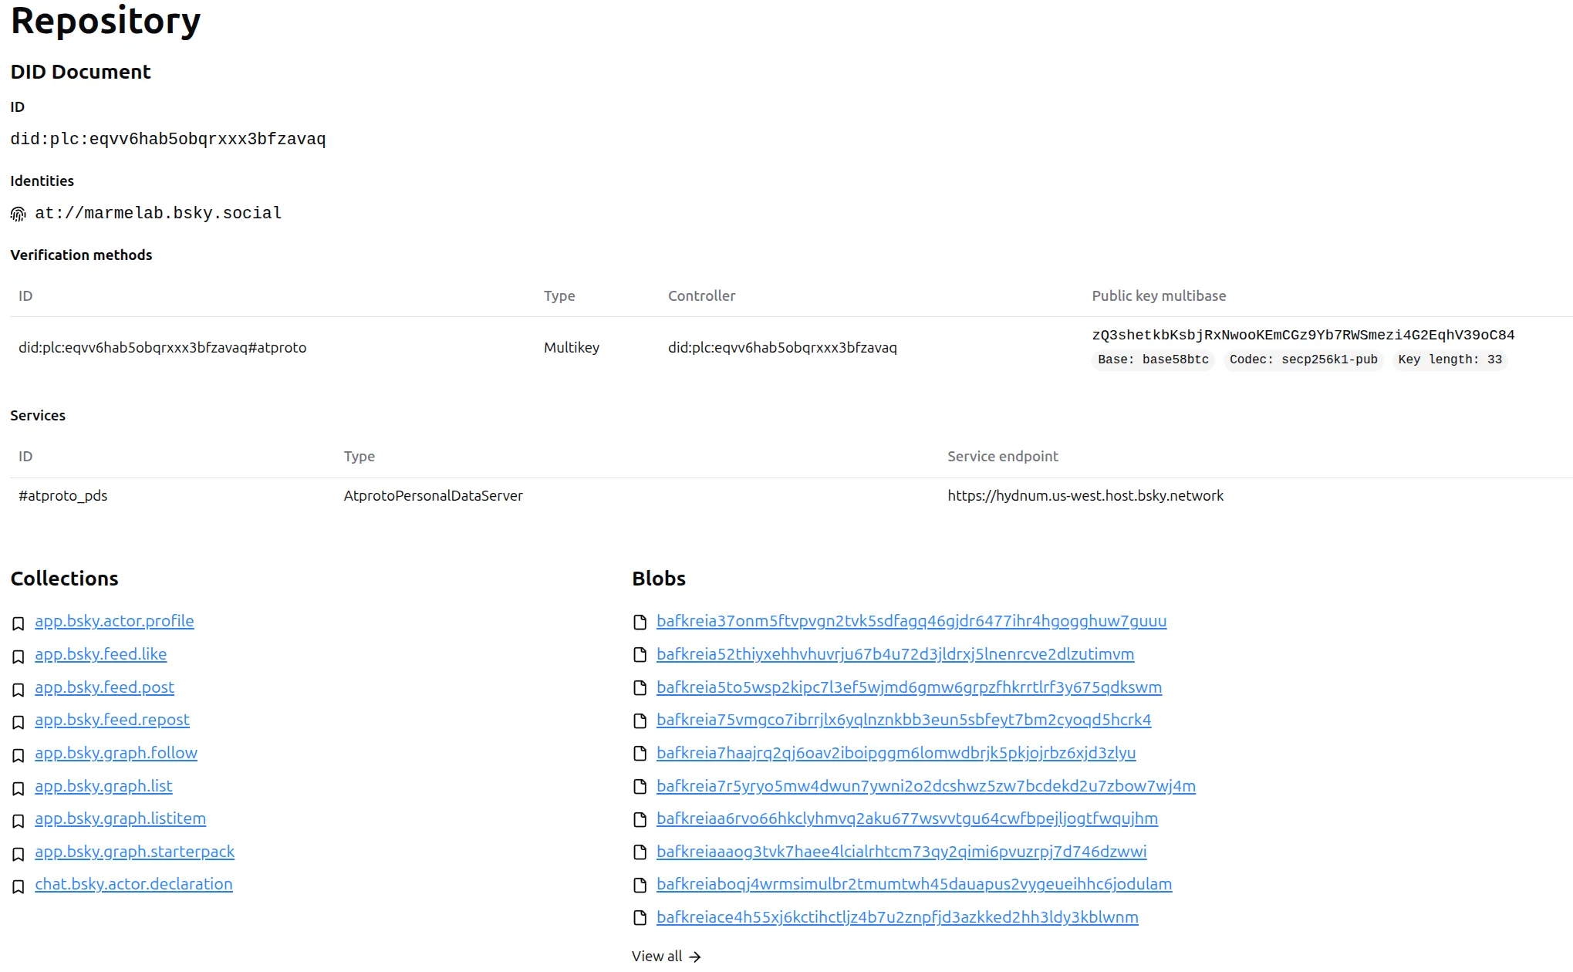Open the app.bsky.feed.like collection
Viewport: 1573px width, 972px height.
point(100,654)
